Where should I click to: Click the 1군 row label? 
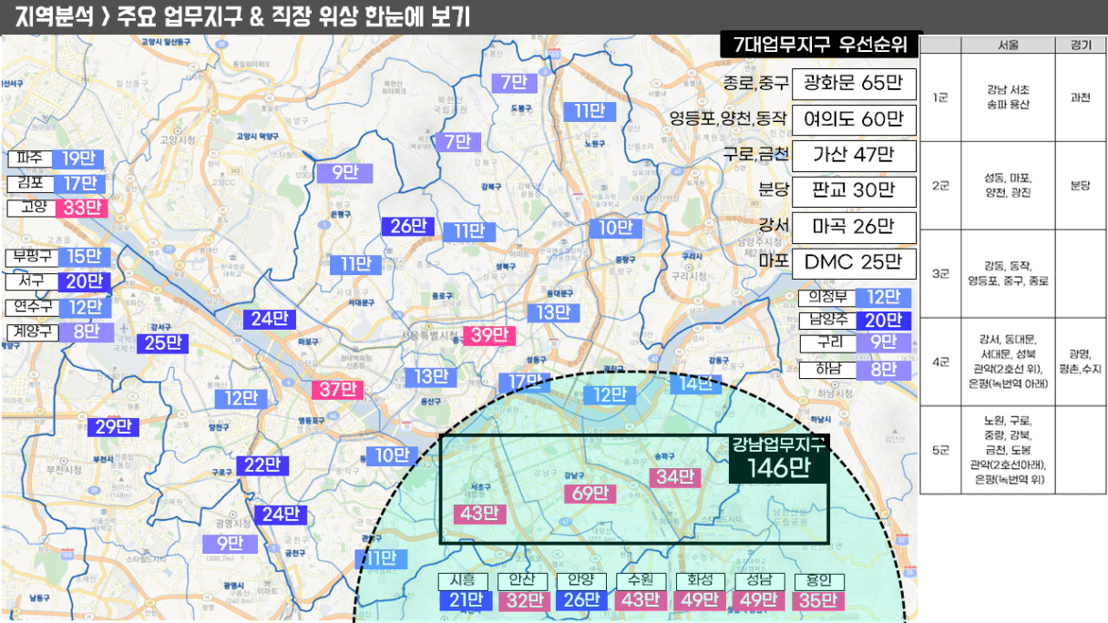tap(941, 97)
